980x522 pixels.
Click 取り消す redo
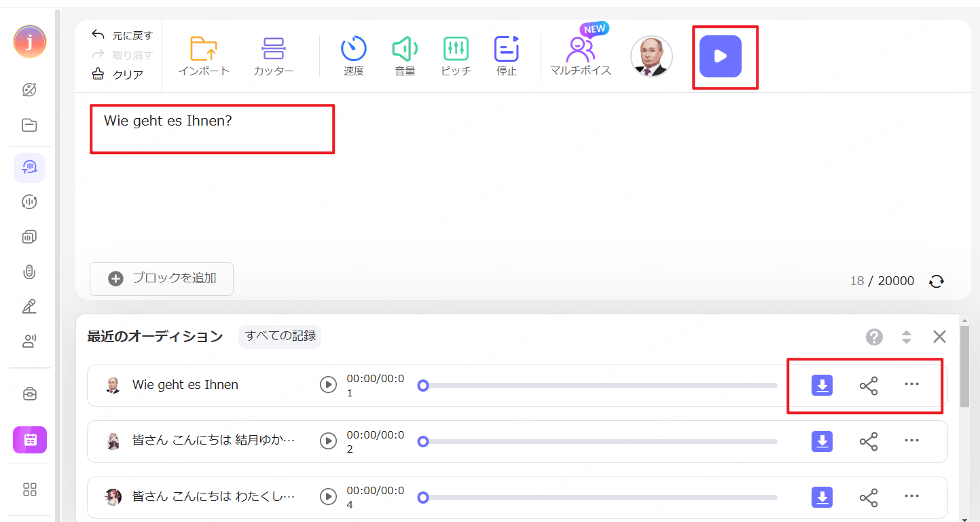point(123,55)
